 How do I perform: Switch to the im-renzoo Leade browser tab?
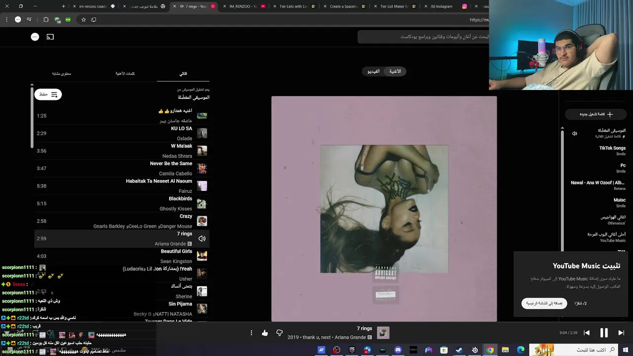coord(94,6)
